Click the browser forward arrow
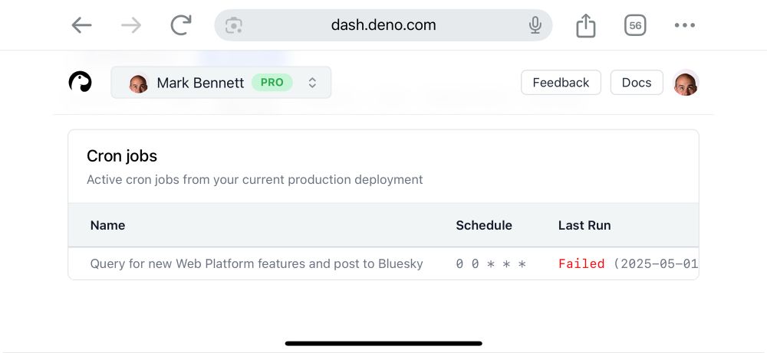This screenshot has width=767, height=353. pos(131,25)
